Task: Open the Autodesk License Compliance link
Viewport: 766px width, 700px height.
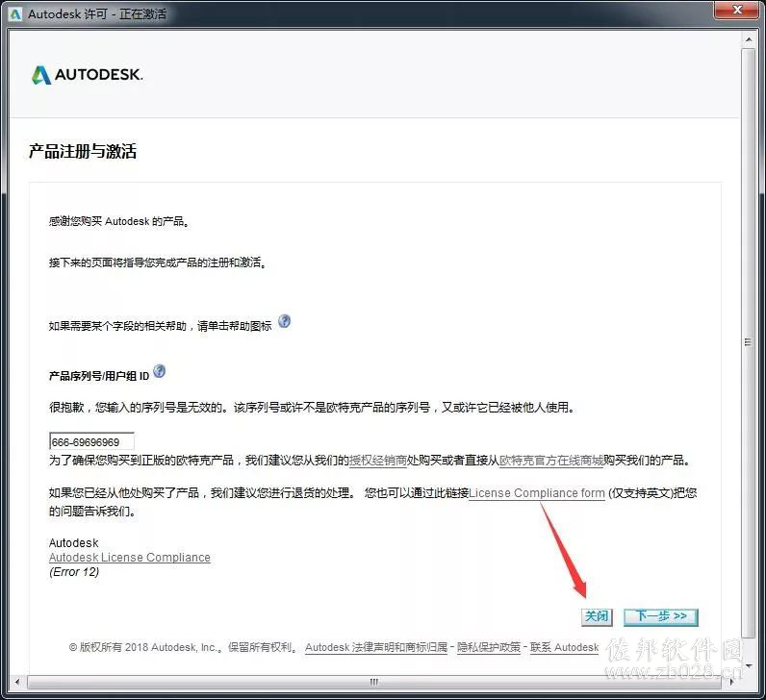Action: click(130, 558)
